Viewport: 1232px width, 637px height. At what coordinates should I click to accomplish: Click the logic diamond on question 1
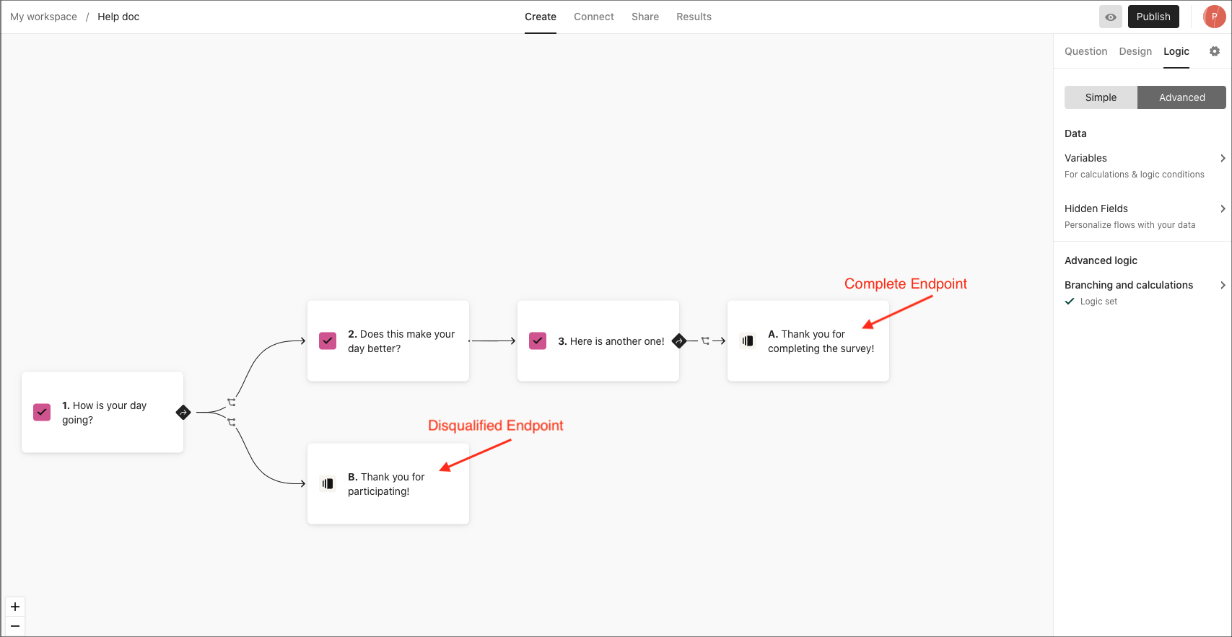183,413
